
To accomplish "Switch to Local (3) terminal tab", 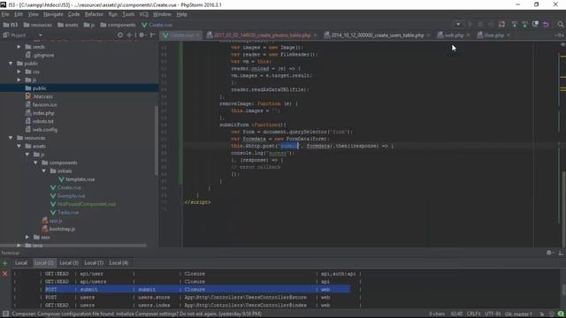I will click(x=69, y=263).
